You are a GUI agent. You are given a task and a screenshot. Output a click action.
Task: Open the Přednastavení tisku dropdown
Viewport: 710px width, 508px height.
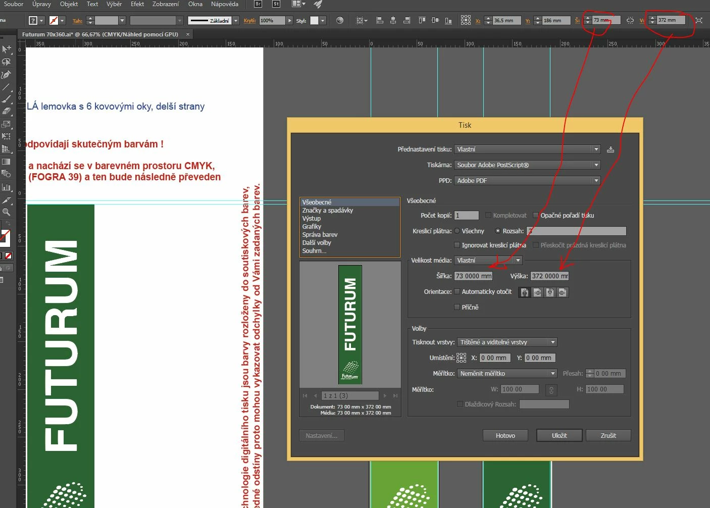pyautogui.click(x=527, y=149)
